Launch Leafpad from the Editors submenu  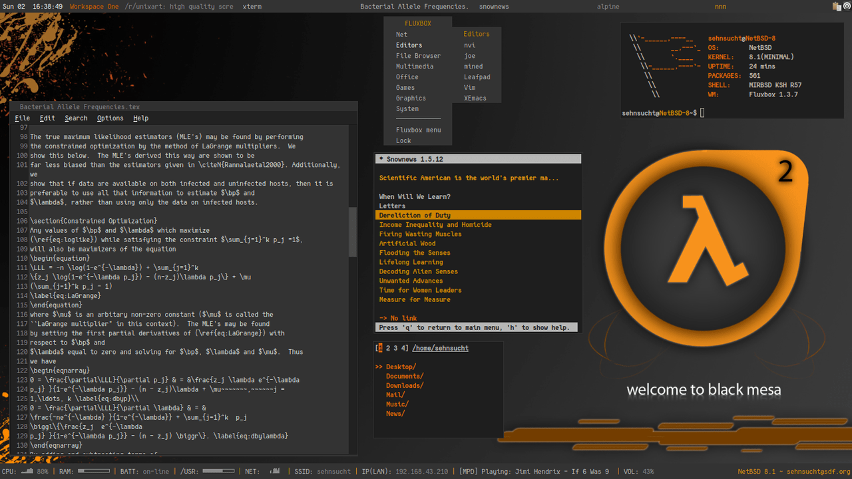click(477, 77)
